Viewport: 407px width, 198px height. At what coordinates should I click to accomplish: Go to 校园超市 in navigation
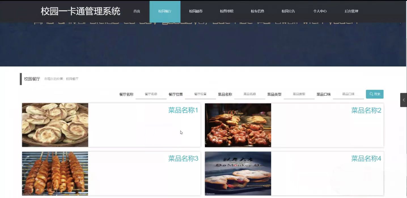196,11
